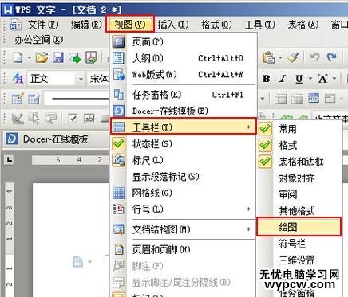348x297 pixels.
Task: Open the 编辑(E) menu
Action: pyautogui.click(x=86, y=25)
